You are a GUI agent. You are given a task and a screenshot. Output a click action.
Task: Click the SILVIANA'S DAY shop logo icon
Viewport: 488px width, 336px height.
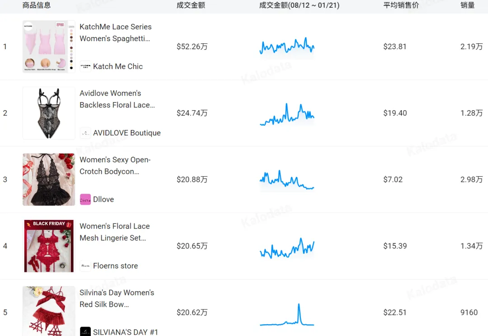[85, 331]
